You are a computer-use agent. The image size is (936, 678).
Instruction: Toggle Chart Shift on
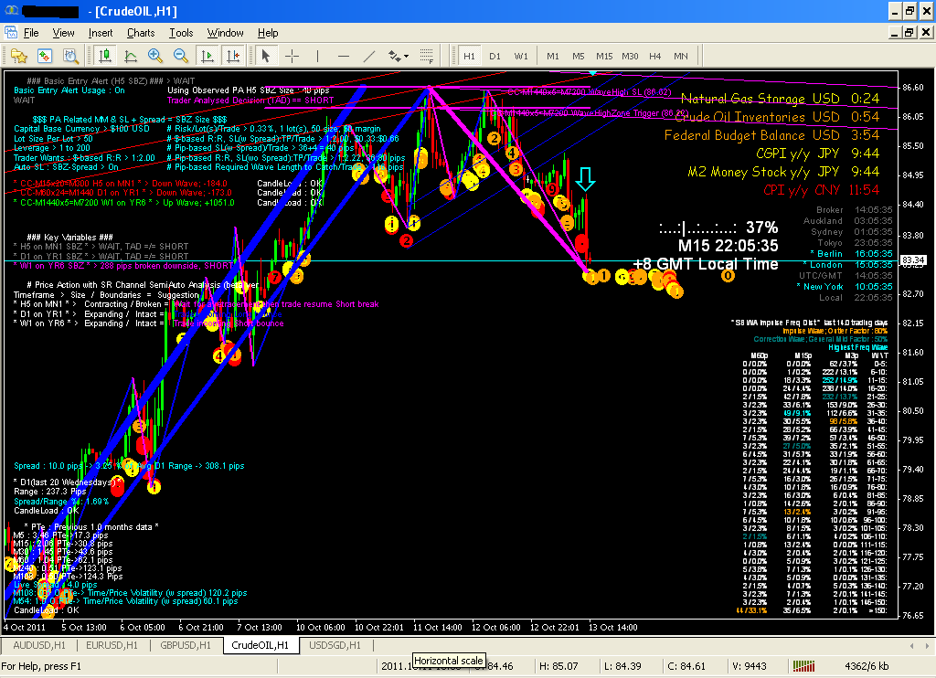click(232, 56)
